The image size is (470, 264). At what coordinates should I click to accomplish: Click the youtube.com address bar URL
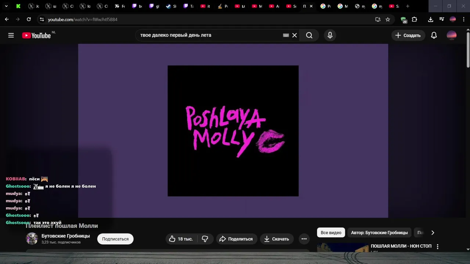click(x=83, y=19)
